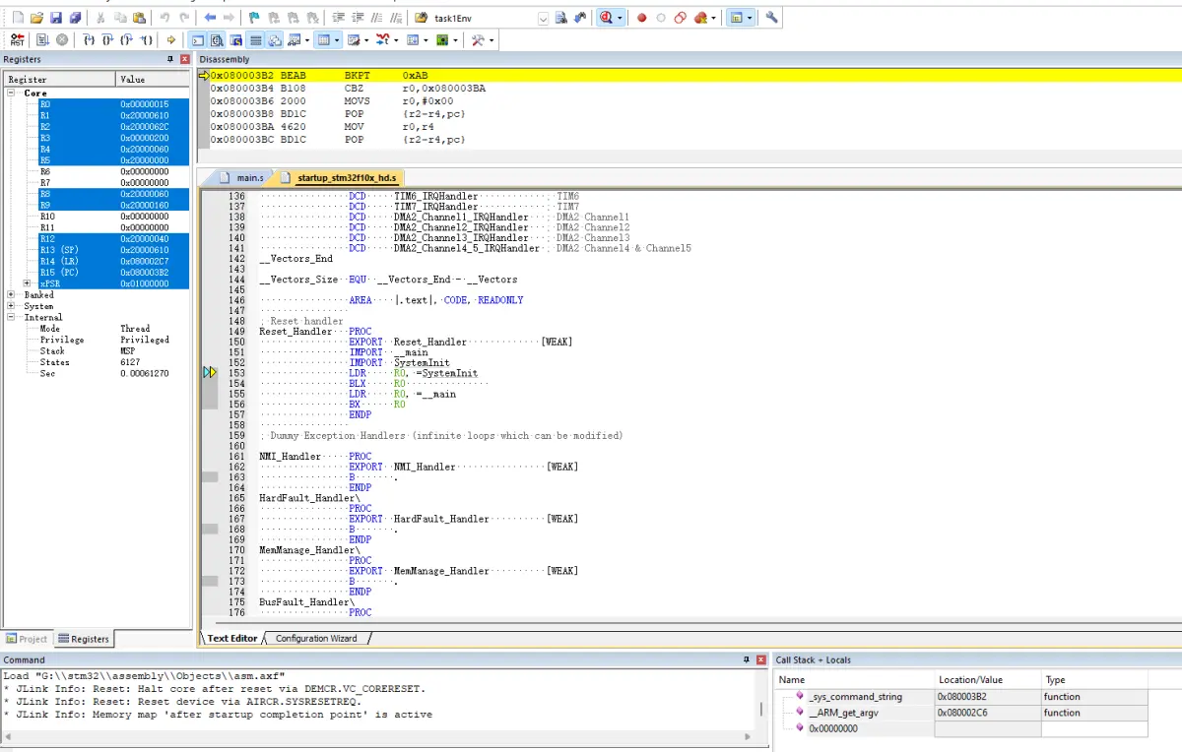Click the Step Into braces icon
1182x752 pixels.
[x=89, y=40]
